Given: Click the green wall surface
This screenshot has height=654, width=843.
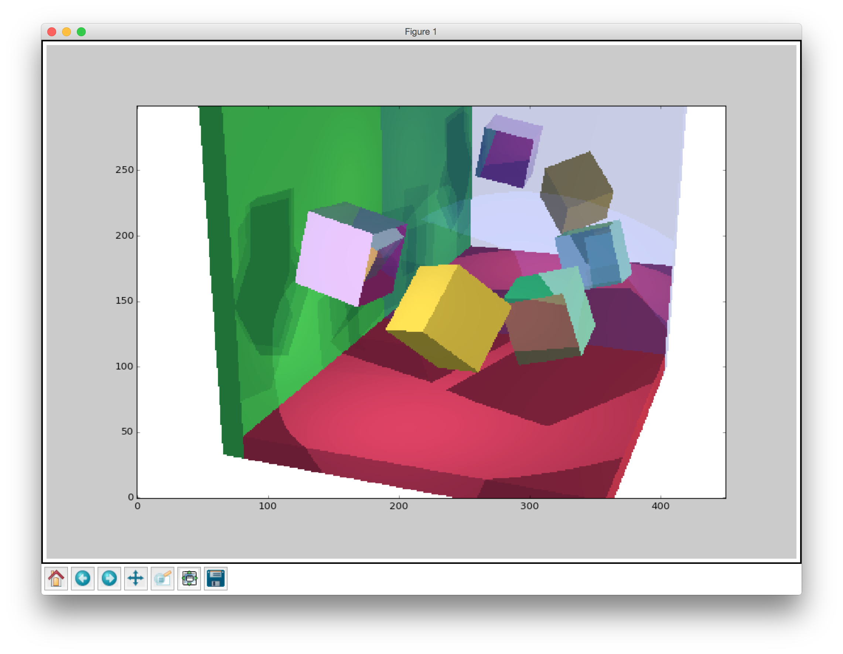Looking at the screenshot, I should 309,154.
